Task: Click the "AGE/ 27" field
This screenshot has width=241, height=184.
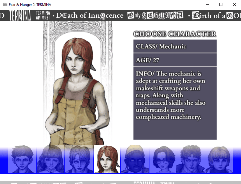Action: (x=175, y=60)
